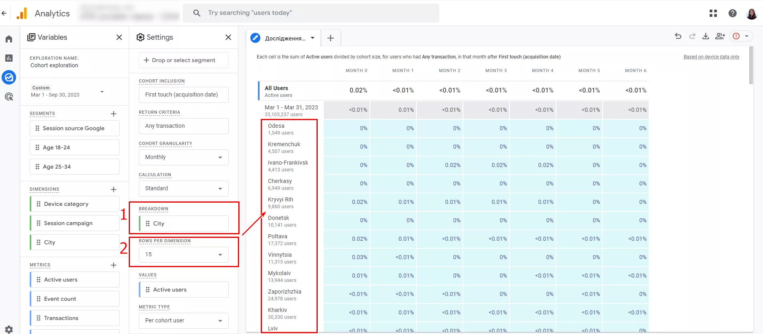Select Active users metric in Variables
This screenshot has height=334, width=763.
[x=75, y=280]
